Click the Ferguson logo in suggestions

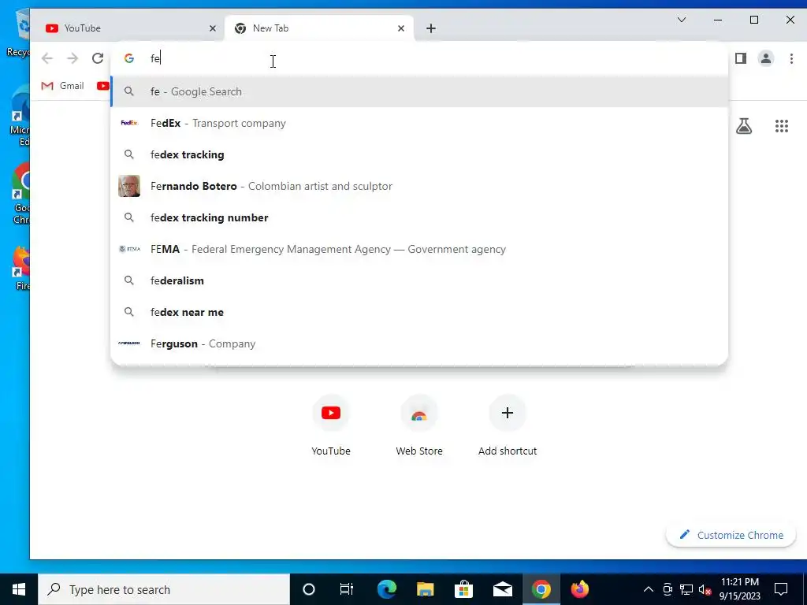129,343
